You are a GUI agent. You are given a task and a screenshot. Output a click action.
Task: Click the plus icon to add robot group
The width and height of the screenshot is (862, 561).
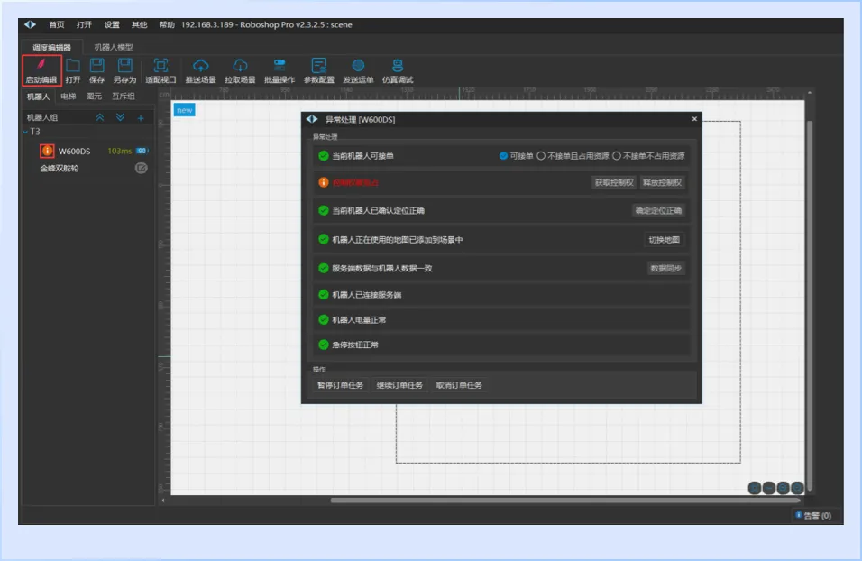(141, 117)
